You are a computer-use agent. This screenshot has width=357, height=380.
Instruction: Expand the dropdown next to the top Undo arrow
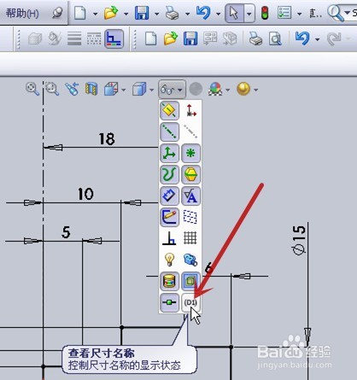pos(218,14)
